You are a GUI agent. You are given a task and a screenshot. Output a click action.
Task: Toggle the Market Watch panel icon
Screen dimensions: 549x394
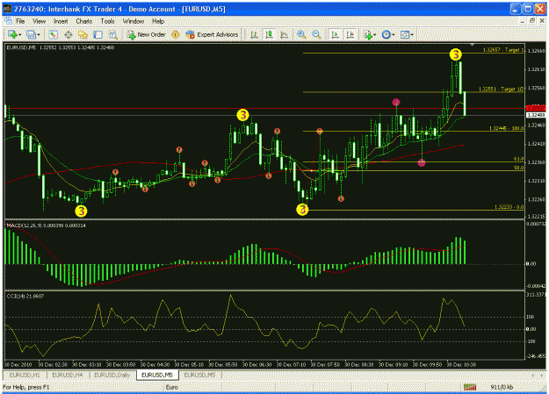(53, 34)
